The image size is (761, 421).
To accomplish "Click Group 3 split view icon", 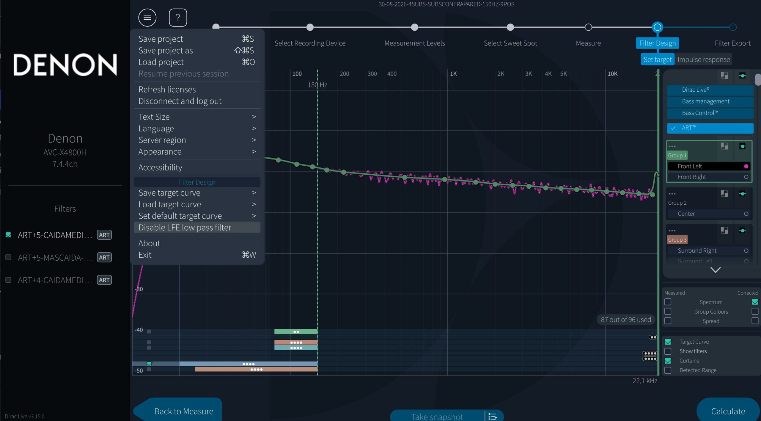I will (x=724, y=230).
